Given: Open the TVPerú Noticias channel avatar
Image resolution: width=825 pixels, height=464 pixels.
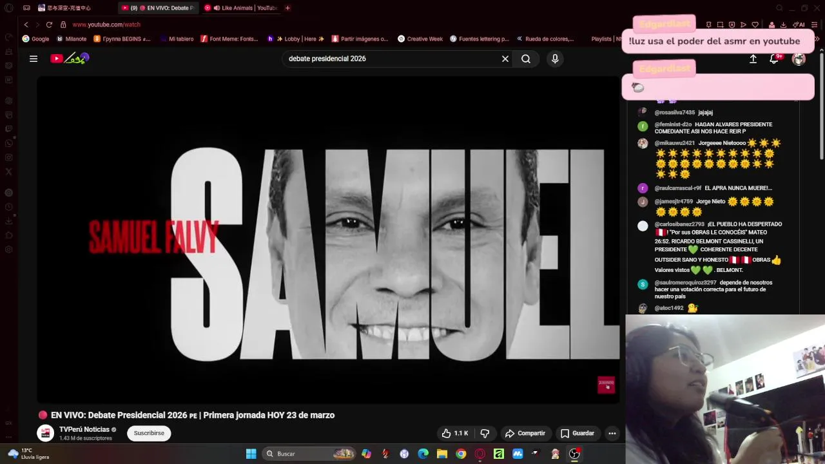Looking at the screenshot, I should (x=45, y=433).
